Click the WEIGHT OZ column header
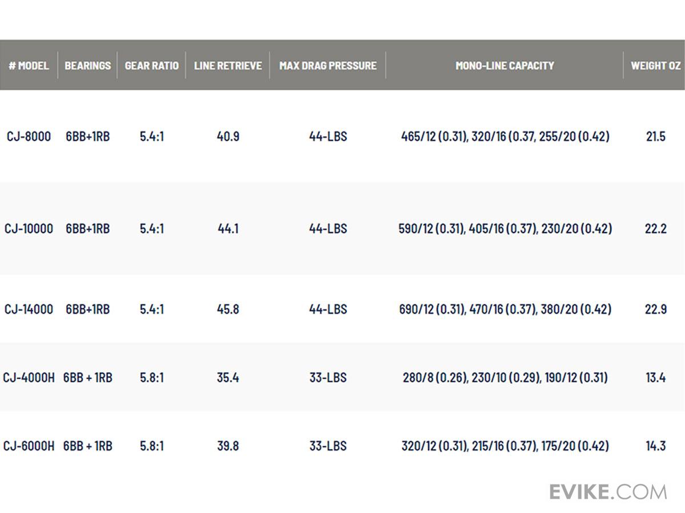This screenshot has height=513, width=685. point(655,66)
